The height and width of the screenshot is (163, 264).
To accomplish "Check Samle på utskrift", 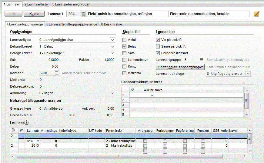I will (x=158, y=46).
